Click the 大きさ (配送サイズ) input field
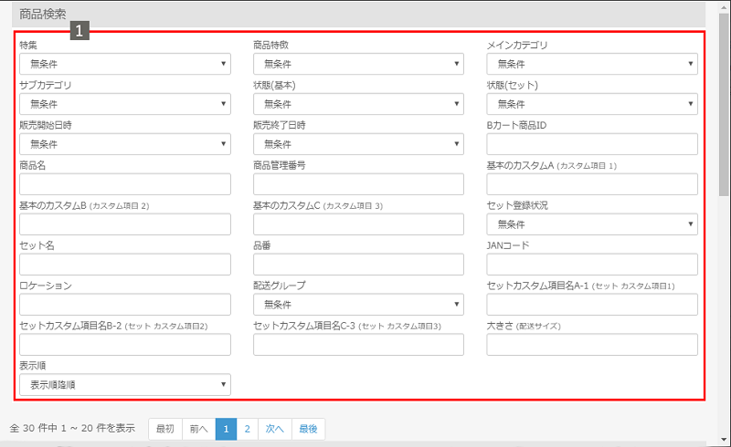The height and width of the screenshot is (447, 731). [x=592, y=344]
